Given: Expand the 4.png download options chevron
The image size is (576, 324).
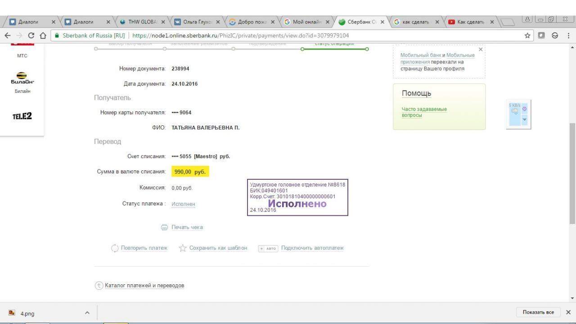Looking at the screenshot, I should click(87, 313).
